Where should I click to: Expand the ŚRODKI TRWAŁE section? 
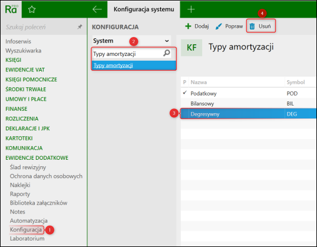coord(26,89)
